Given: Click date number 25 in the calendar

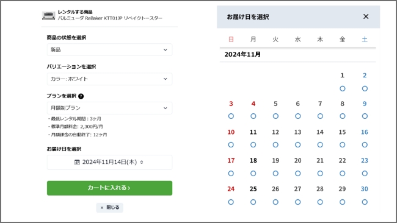Looking at the screenshot, I should 253,189.
